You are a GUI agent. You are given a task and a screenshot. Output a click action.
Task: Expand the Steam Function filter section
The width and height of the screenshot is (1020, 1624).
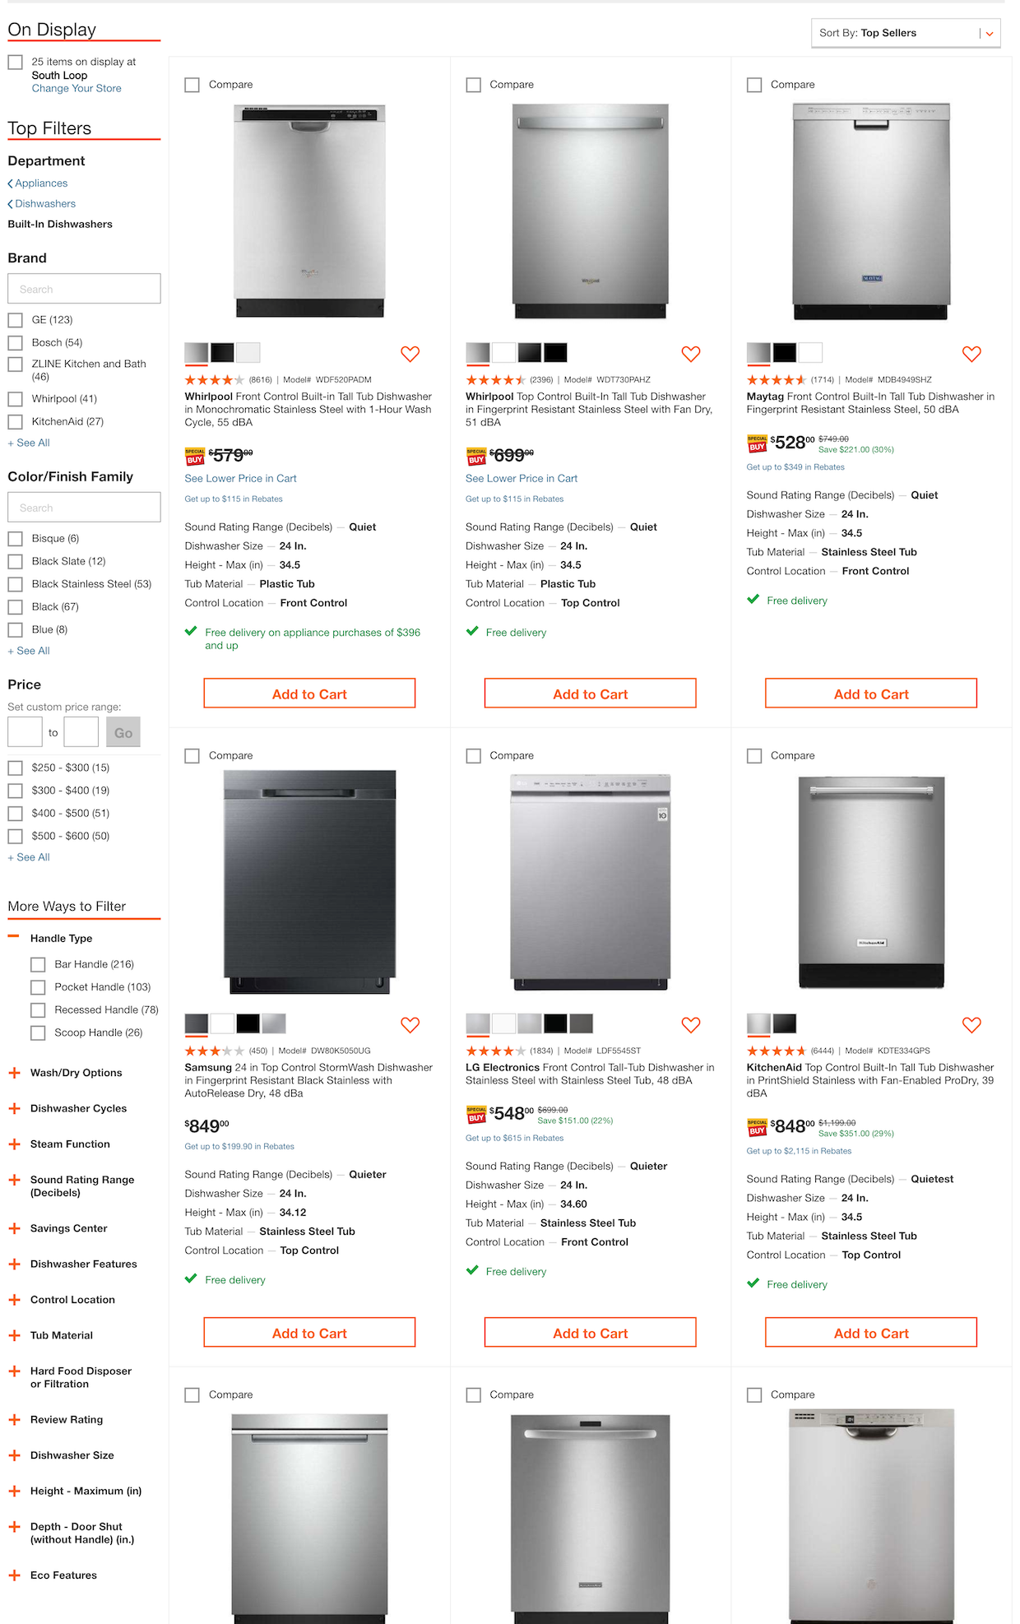pyautogui.click(x=14, y=1144)
